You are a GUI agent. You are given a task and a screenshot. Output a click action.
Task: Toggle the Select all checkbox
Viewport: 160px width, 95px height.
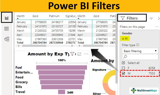[123, 63]
